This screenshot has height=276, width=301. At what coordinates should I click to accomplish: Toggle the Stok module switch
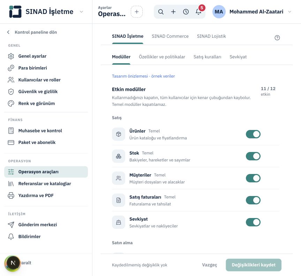coord(253,156)
